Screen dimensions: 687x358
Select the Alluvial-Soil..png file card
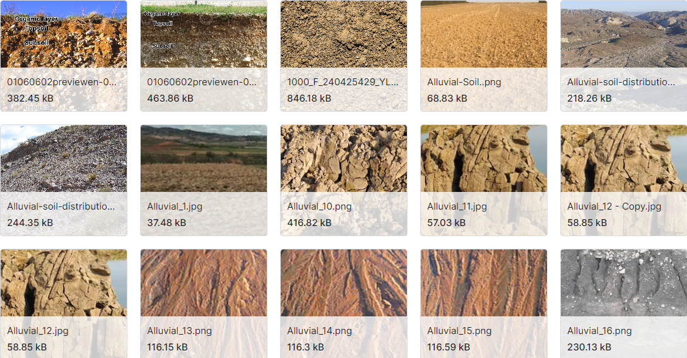tap(484, 56)
